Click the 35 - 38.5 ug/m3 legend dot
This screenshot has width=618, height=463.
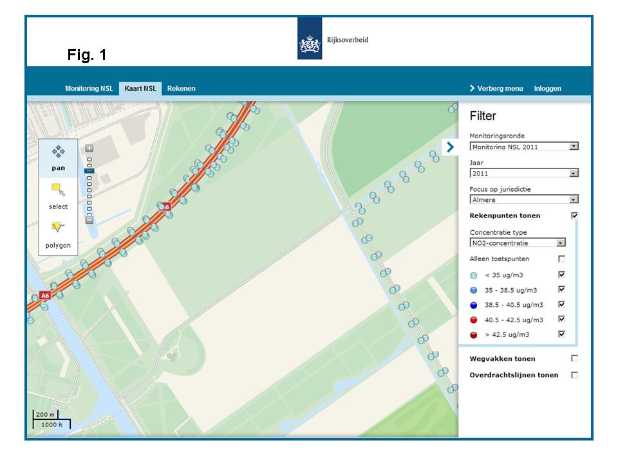(474, 290)
